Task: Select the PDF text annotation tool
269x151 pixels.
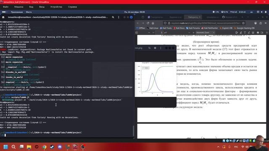Action: (x=245, y=33)
